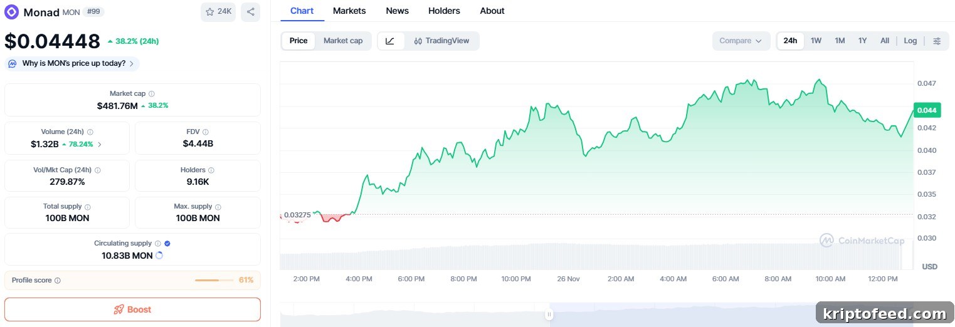
Task: Set chart range to 1W
Action: tap(816, 41)
